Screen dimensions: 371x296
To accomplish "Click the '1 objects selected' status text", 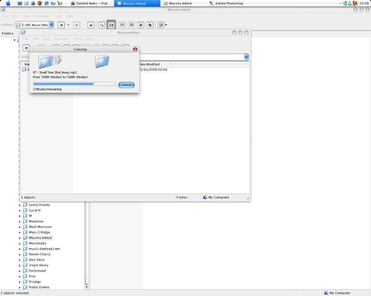I will point(15,293).
